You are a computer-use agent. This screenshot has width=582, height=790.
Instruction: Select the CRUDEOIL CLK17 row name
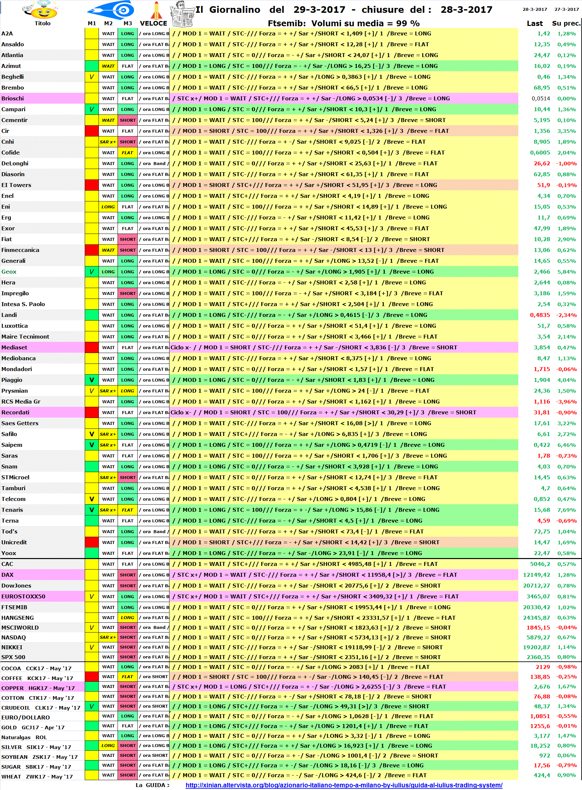(41, 708)
